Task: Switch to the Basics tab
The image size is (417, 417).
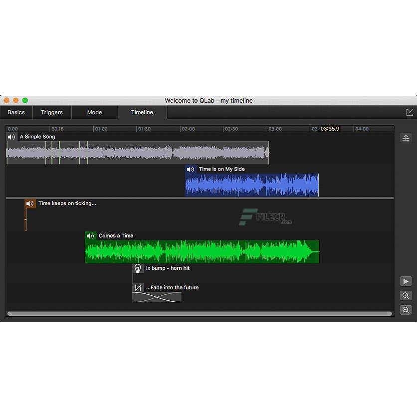Action: tap(16, 112)
